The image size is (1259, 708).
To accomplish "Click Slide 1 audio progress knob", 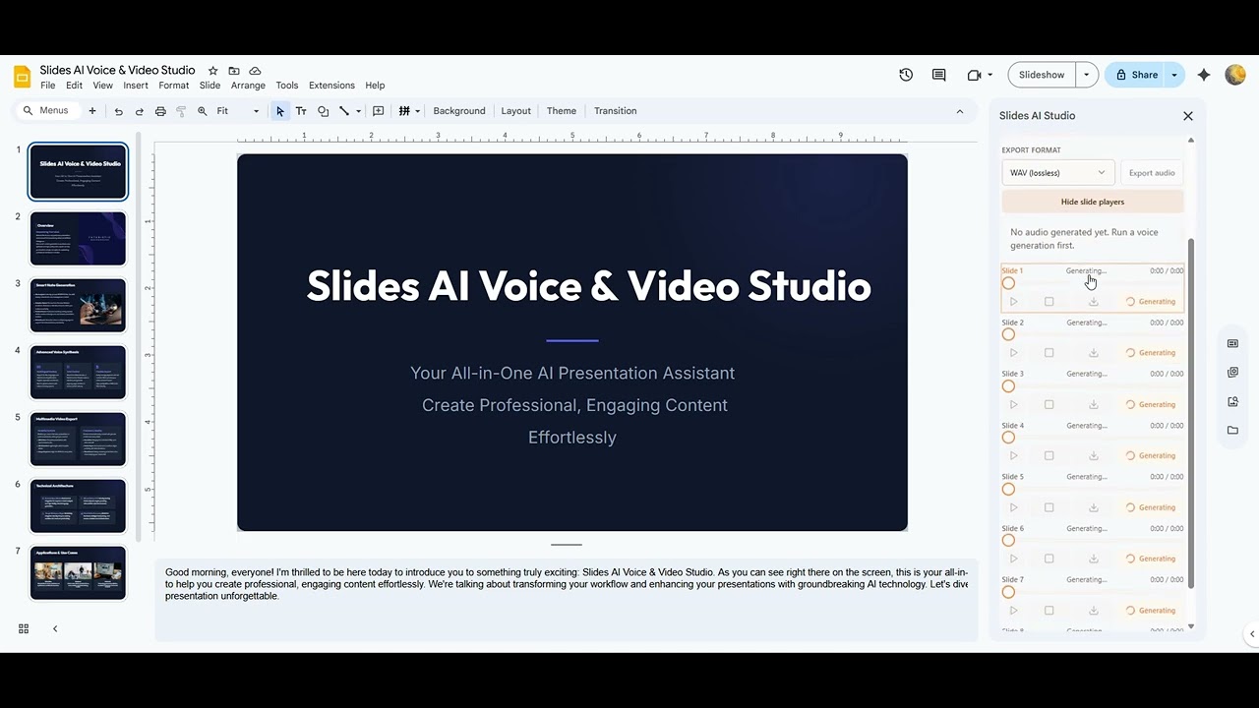I will (1008, 283).
